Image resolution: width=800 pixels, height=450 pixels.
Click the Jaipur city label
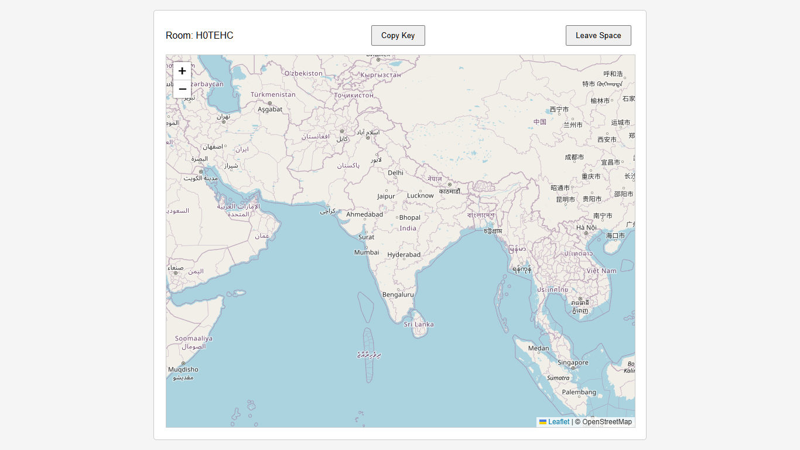tap(387, 196)
